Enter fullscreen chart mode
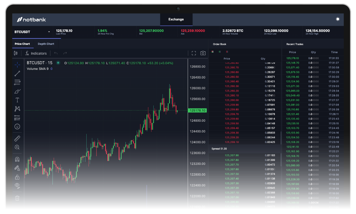The width and height of the screenshot is (356, 214). 194,53
